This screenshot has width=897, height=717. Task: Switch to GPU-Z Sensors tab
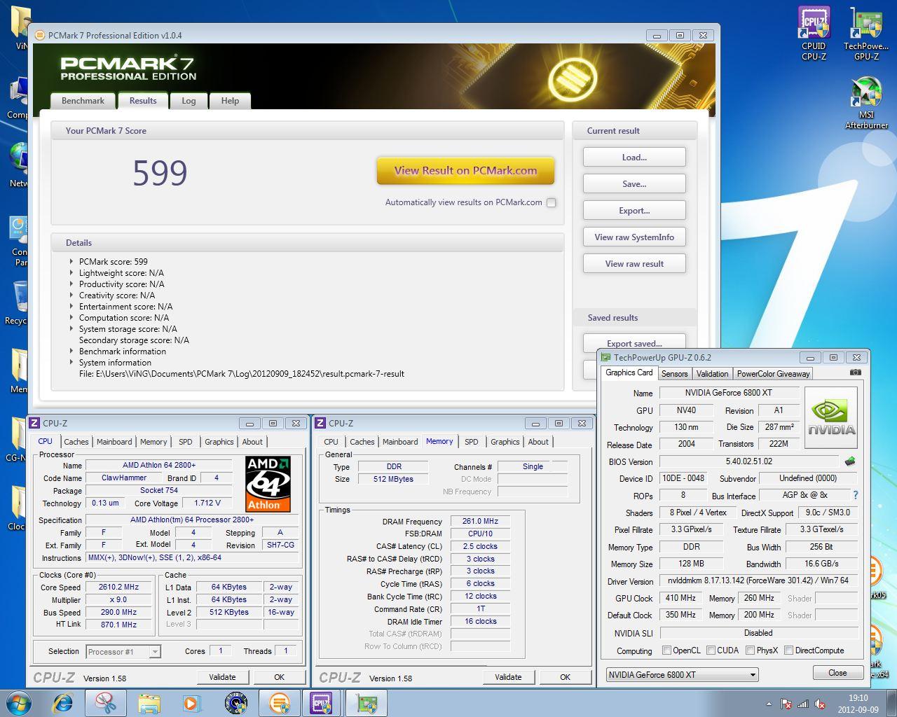tap(675, 374)
